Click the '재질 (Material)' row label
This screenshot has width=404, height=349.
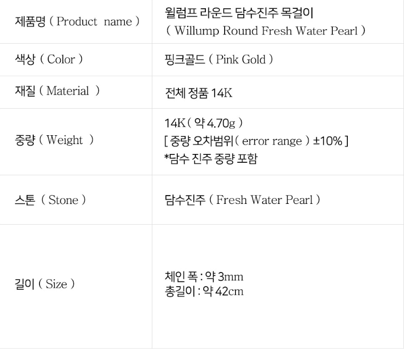57,91
